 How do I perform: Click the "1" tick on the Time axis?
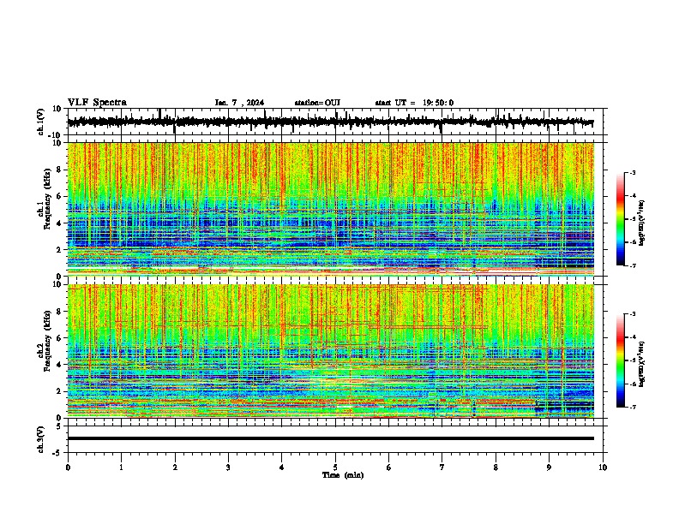[x=121, y=467]
